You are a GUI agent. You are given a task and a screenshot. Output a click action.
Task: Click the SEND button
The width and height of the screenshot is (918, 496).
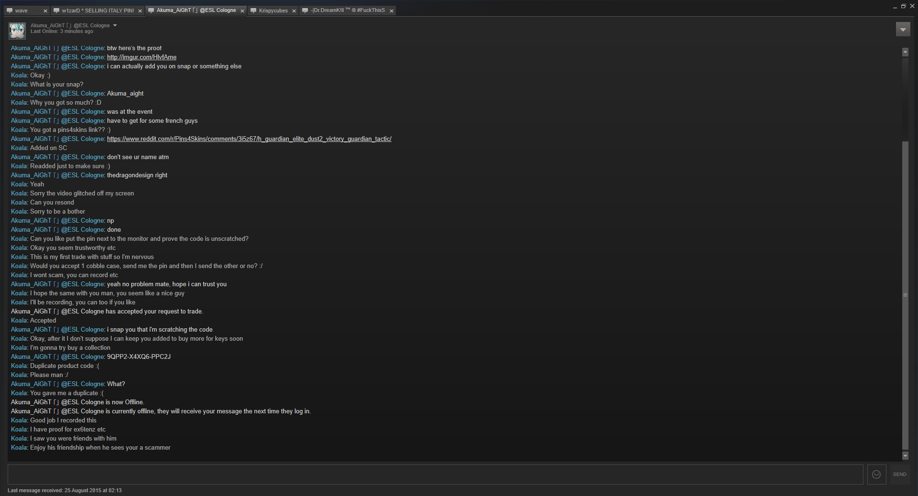coord(899,474)
